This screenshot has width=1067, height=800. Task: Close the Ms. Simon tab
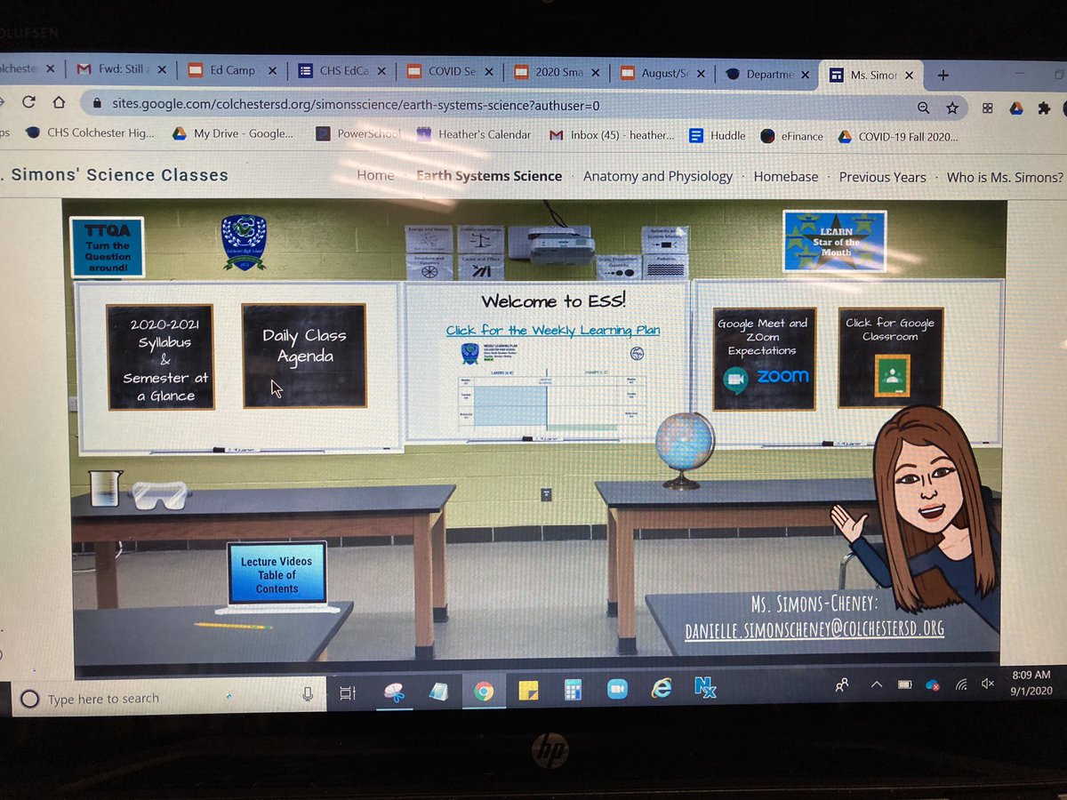[909, 76]
